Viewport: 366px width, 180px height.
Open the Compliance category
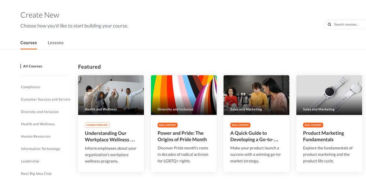coord(30,87)
